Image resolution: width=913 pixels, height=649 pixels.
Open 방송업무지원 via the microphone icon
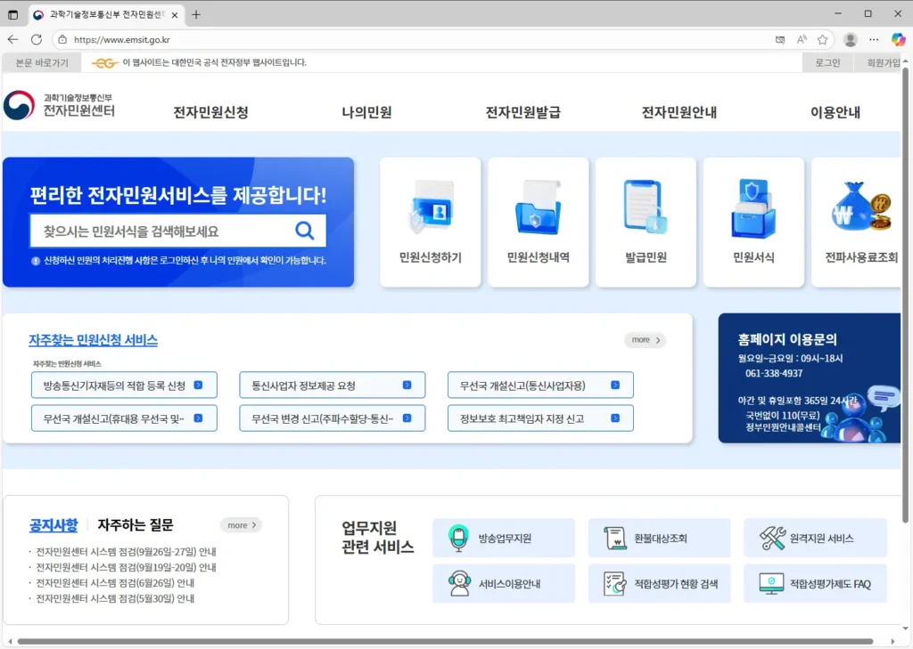pos(459,538)
